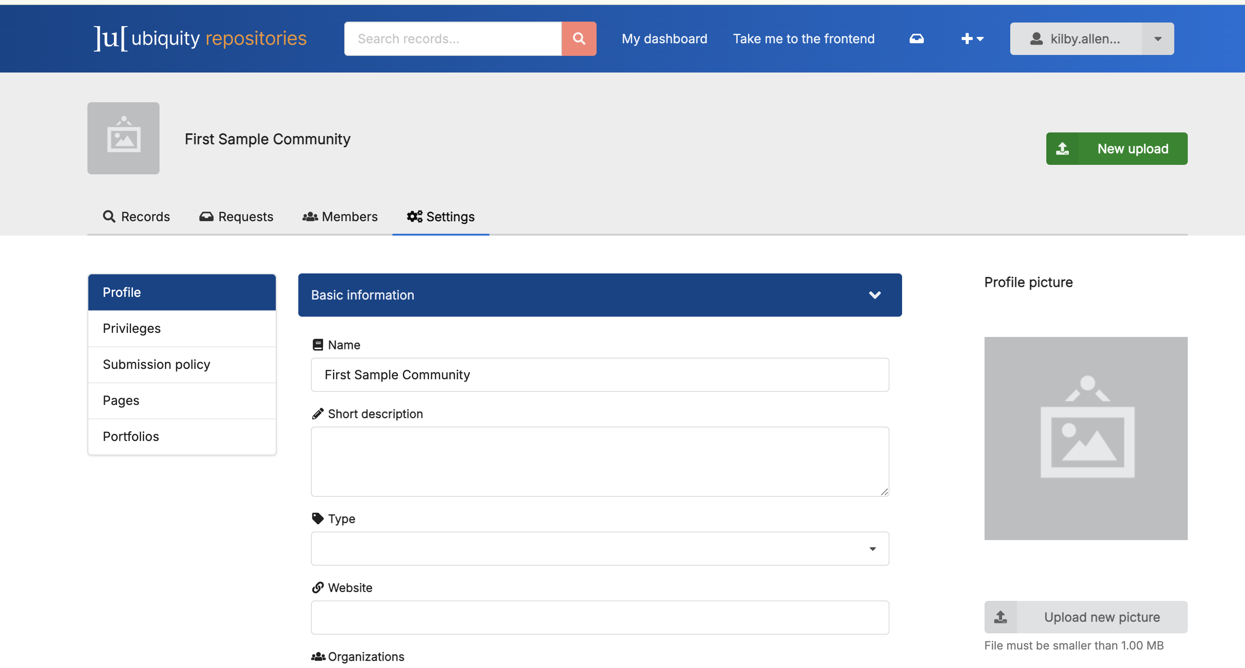Click the ubiquity repositories logo
This screenshot has width=1245, height=668.
pyautogui.click(x=200, y=39)
